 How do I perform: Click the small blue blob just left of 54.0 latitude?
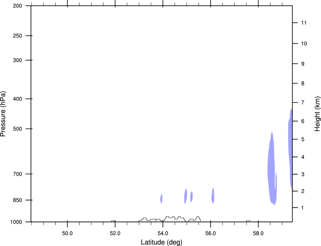point(161,199)
